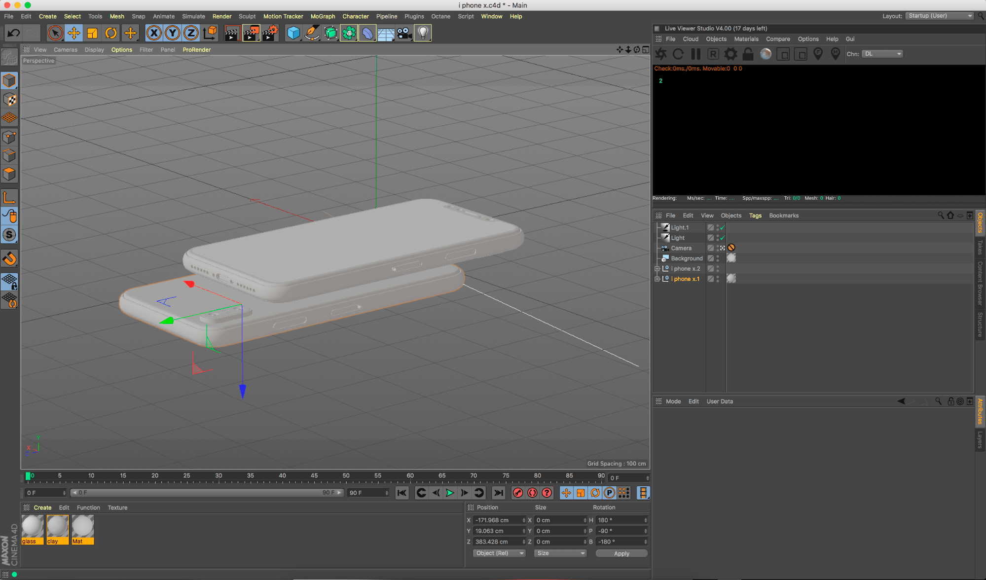
Task: Open the MoGraph menu
Action: 323,16
